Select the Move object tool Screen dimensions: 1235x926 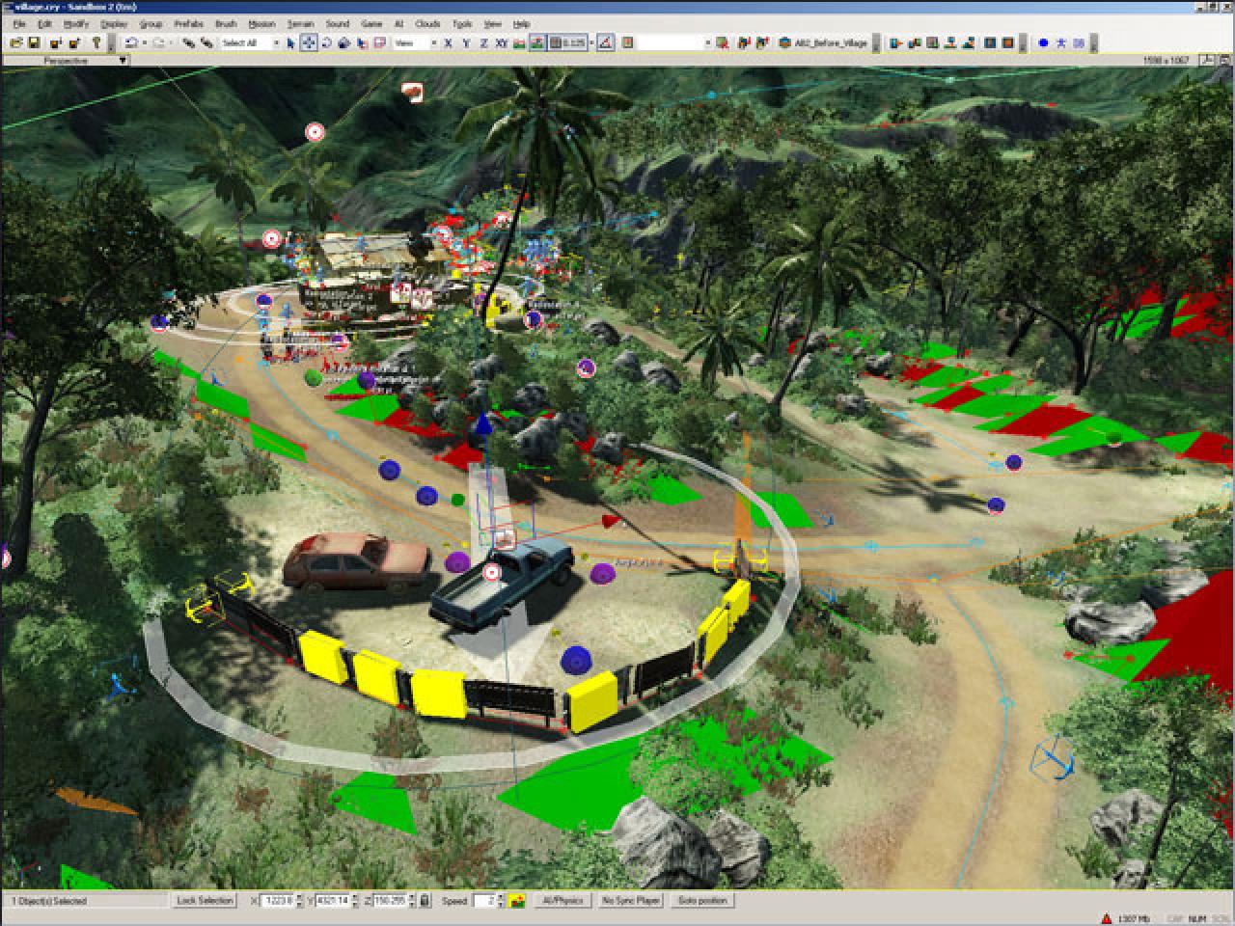[x=309, y=42]
